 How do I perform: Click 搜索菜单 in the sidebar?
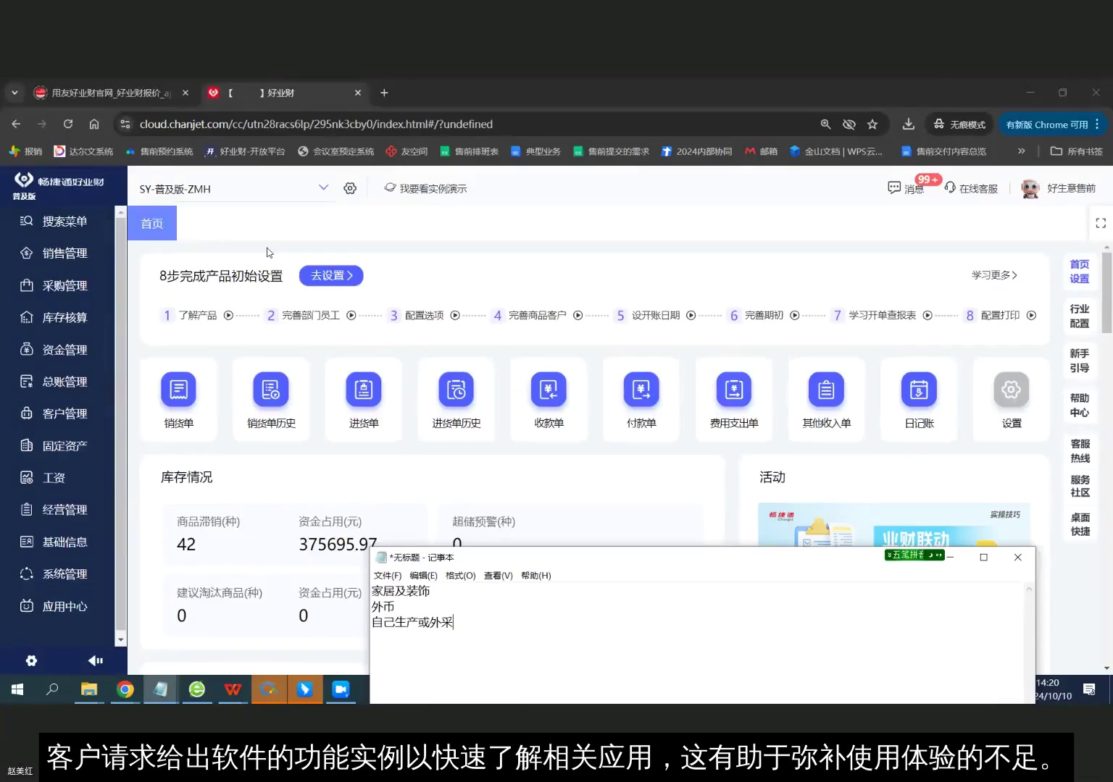pyautogui.click(x=64, y=222)
